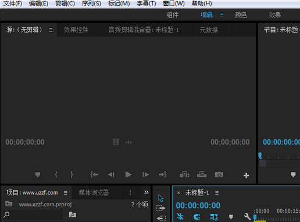Open the source panel menu icon
The width and height of the screenshot is (300, 222).
[51, 30]
